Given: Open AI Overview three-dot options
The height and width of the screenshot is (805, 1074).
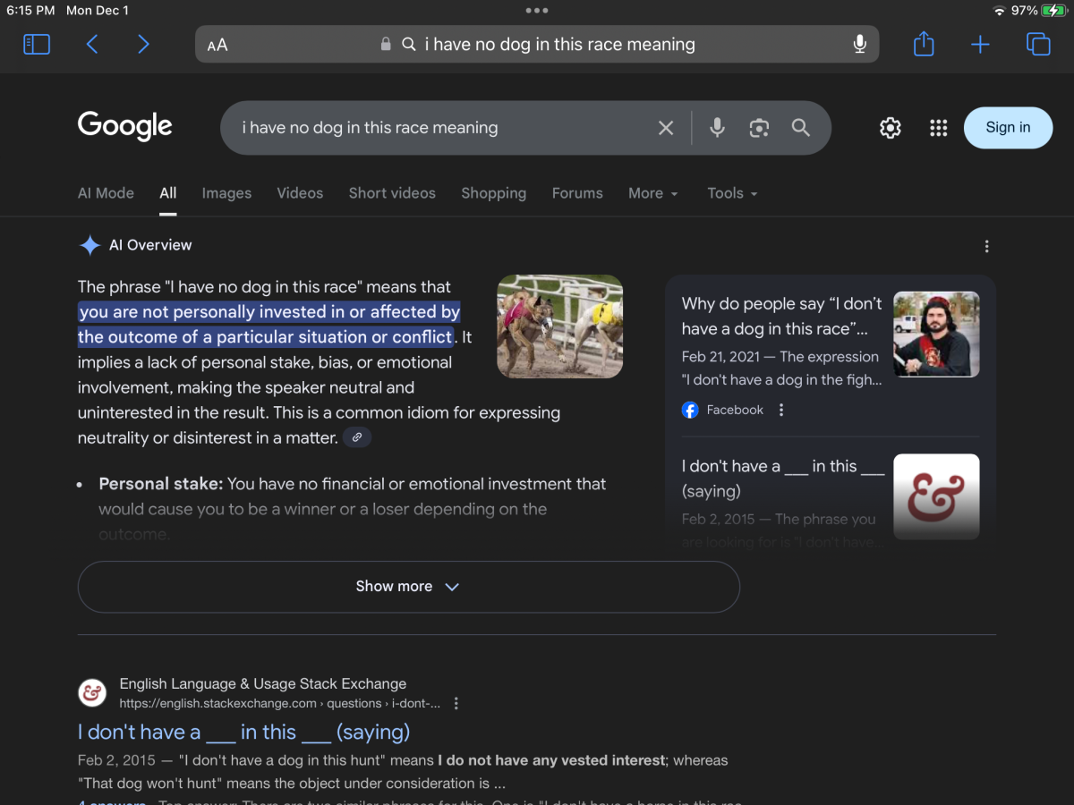Looking at the screenshot, I should 986,246.
